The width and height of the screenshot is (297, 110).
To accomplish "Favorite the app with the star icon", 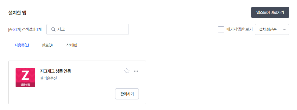I will [x=127, y=71].
